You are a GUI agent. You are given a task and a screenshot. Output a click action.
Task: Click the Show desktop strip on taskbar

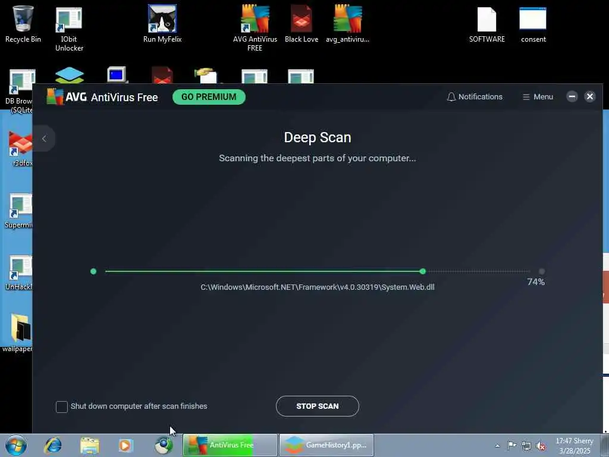[x=604, y=445]
